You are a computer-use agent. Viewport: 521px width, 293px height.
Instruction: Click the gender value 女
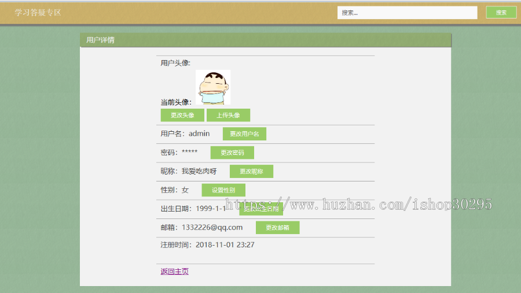(x=185, y=190)
